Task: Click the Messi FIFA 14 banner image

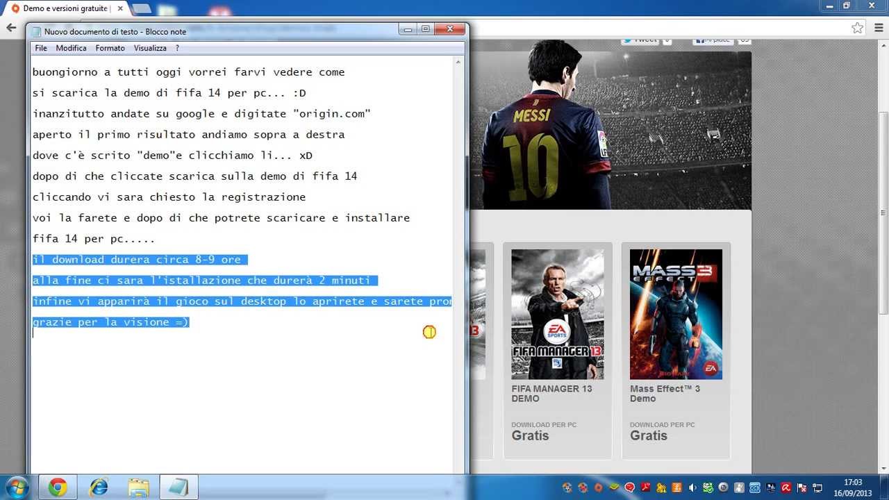Action: pyautogui.click(x=610, y=130)
